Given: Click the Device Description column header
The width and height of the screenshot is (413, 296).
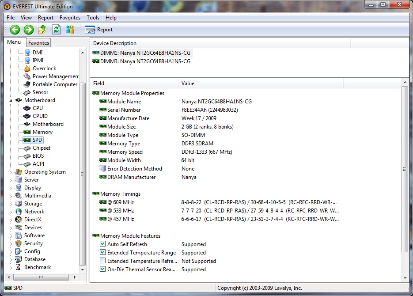Looking at the screenshot, I should tap(220, 43).
